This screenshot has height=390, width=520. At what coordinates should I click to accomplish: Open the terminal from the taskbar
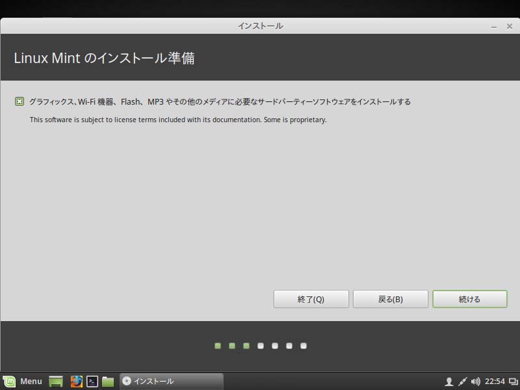[94, 382]
